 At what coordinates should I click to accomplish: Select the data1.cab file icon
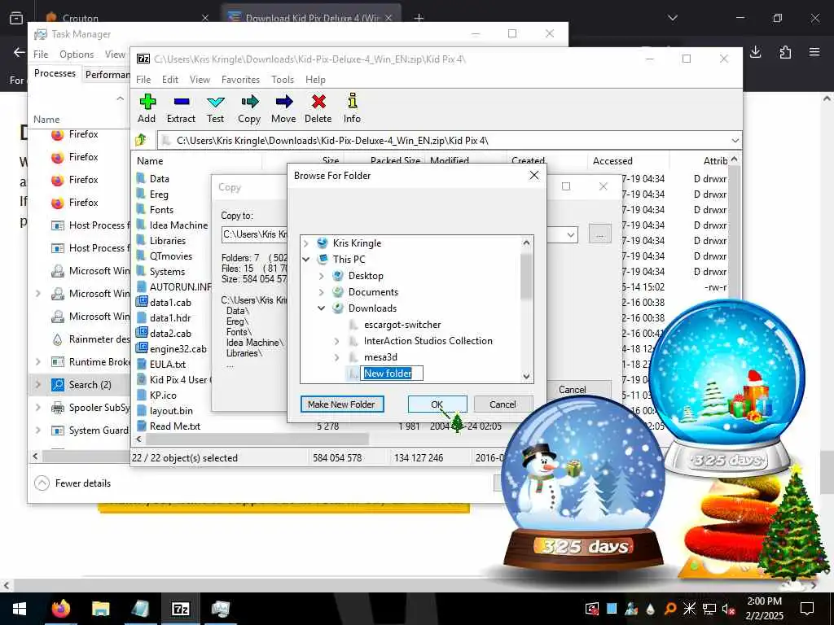click(x=142, y=302)
